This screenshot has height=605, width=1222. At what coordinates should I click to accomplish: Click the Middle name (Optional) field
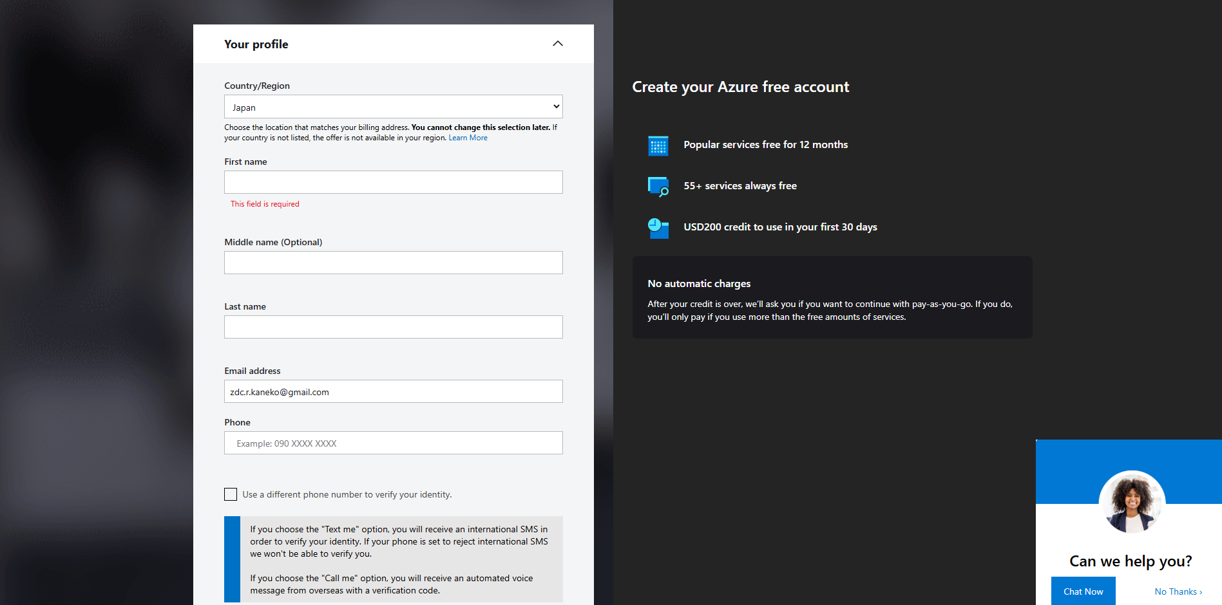tap(393, 263)
